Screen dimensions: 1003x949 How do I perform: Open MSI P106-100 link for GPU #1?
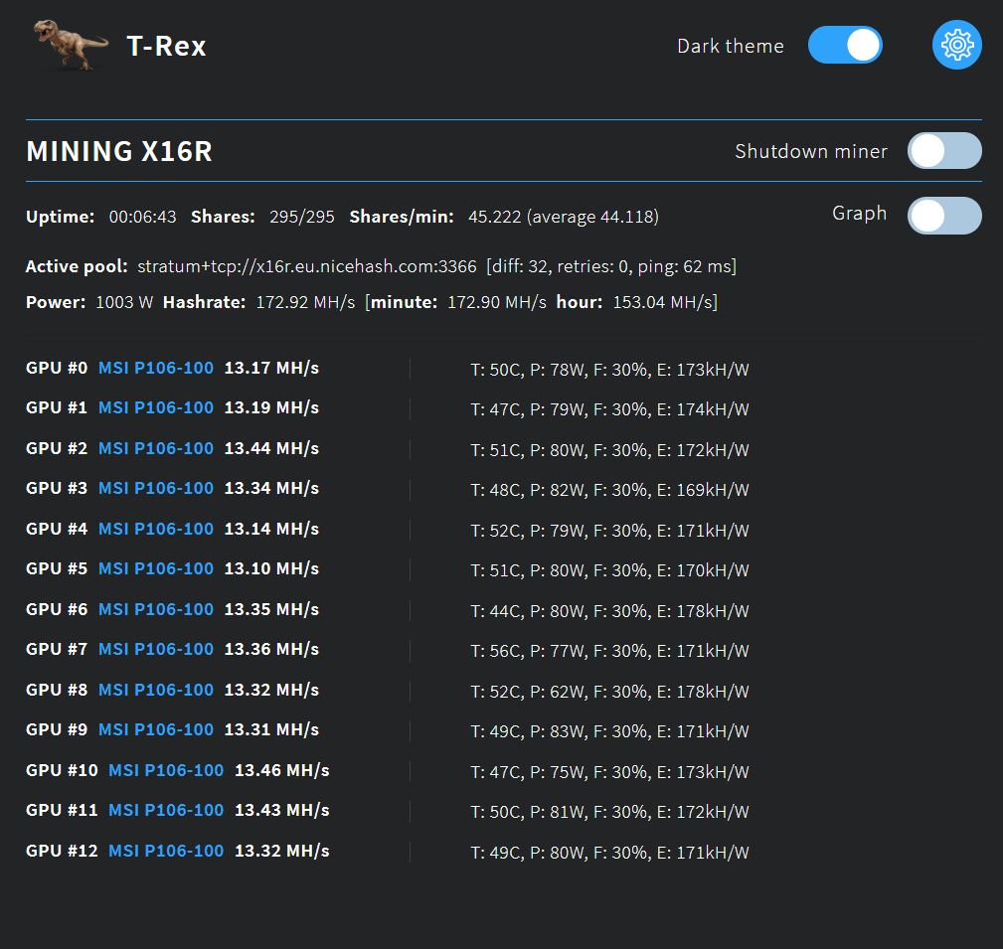155,408
